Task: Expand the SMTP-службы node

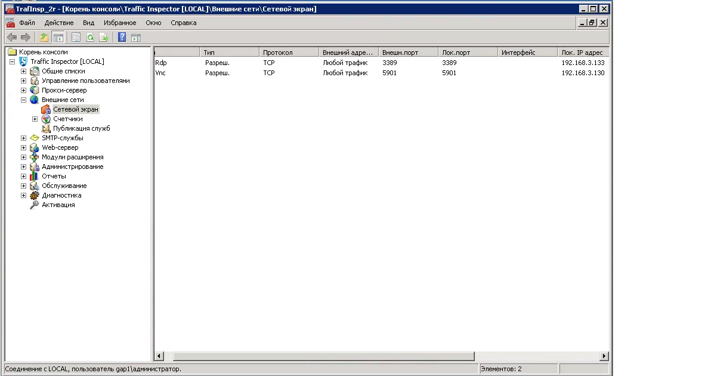Action: [x=24, y=138]
